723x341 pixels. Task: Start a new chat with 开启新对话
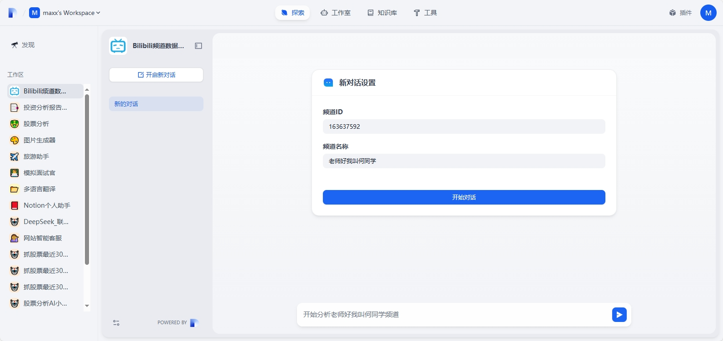click(x=156, y=75)
